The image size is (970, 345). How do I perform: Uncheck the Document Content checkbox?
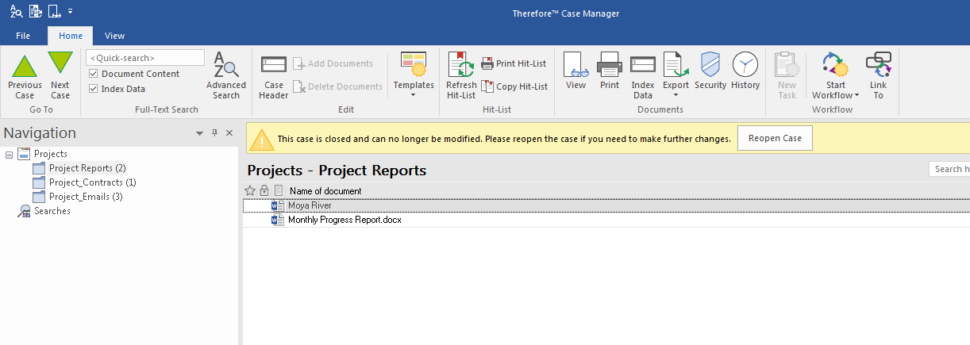click(94, 74)
